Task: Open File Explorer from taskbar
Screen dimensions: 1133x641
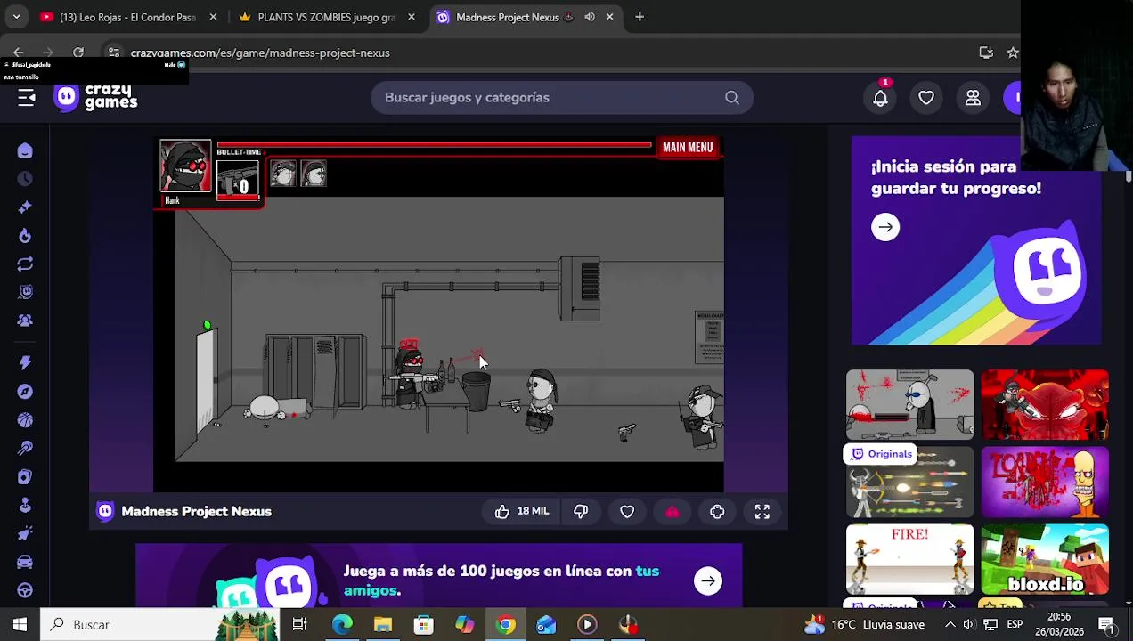Action: tap(383, 625)
